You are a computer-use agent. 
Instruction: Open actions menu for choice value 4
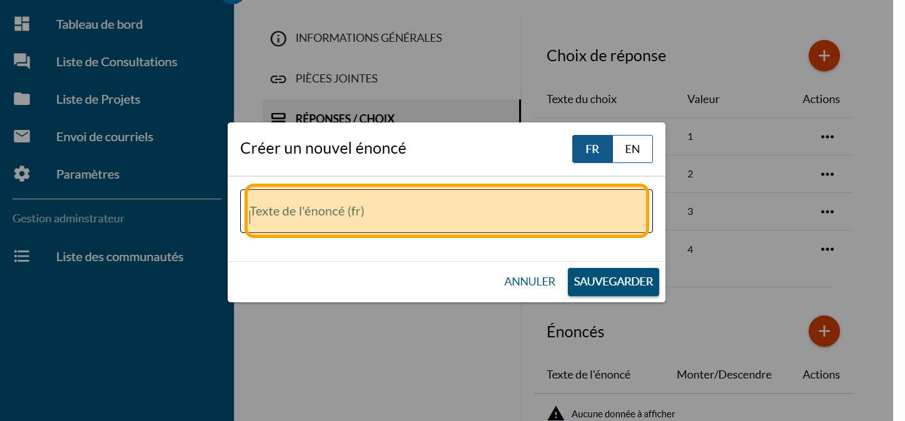827,249
